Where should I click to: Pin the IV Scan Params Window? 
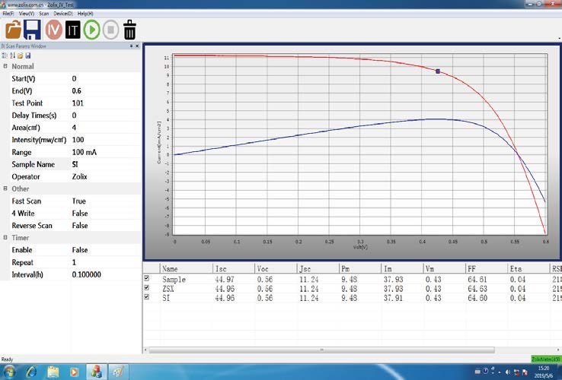pos(131,46)
